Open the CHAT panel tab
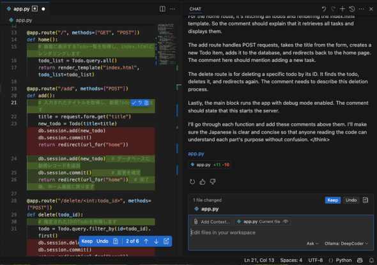377x265 pixels. [196, 9]
